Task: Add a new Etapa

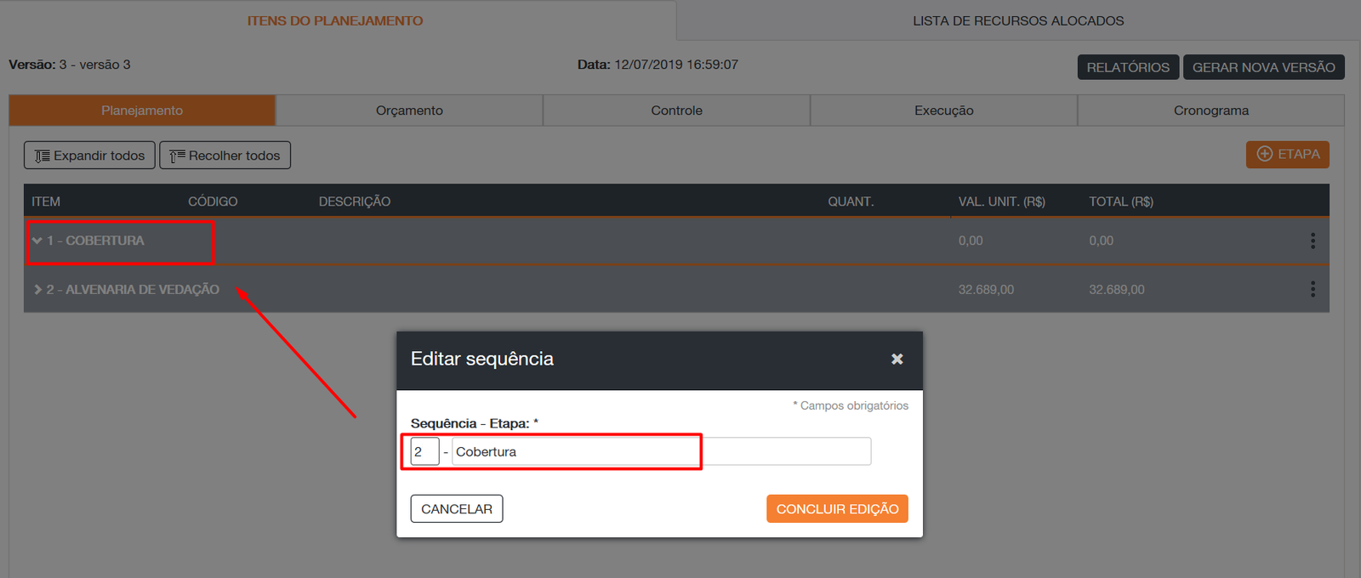Action: click(x=1287, y=155)
